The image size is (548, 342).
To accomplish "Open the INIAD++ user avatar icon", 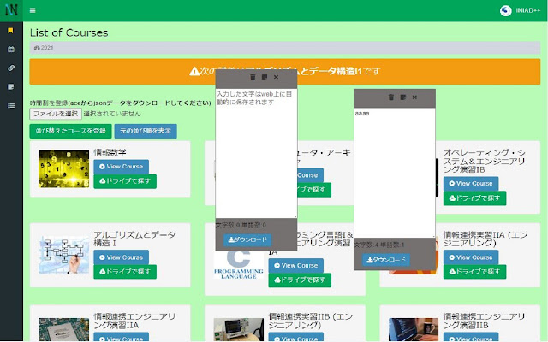I will pos(505,11).
